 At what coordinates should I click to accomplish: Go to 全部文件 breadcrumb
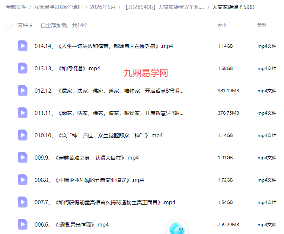click(x=16, y=7)
